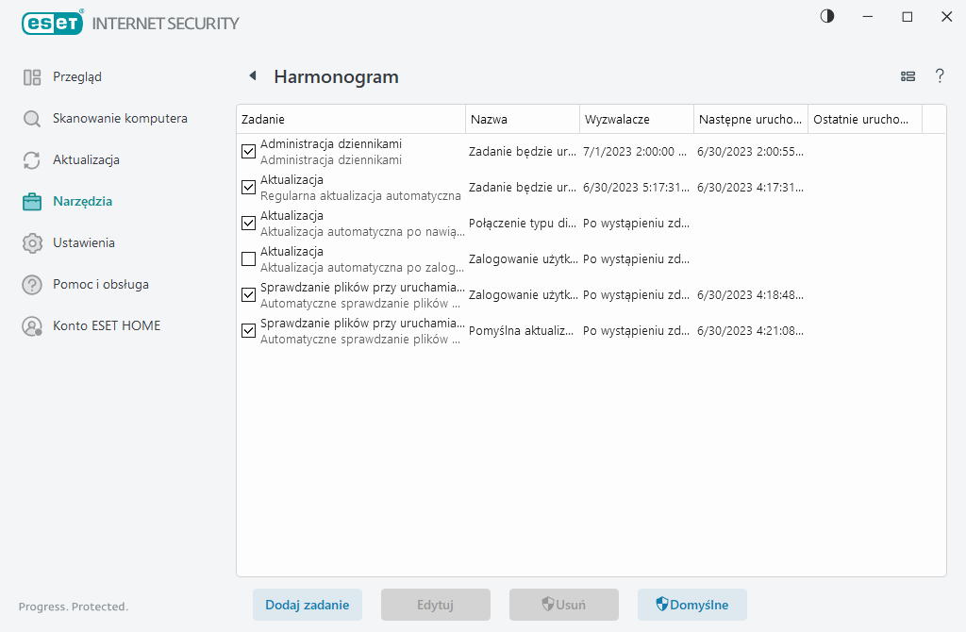The width and height of the screenshot is (966, 632).
Task: Open the Narzędzia section in sidebar
Action: [82, 202]
